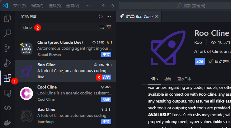Open extensions panel more actions menu

[109, 16]
